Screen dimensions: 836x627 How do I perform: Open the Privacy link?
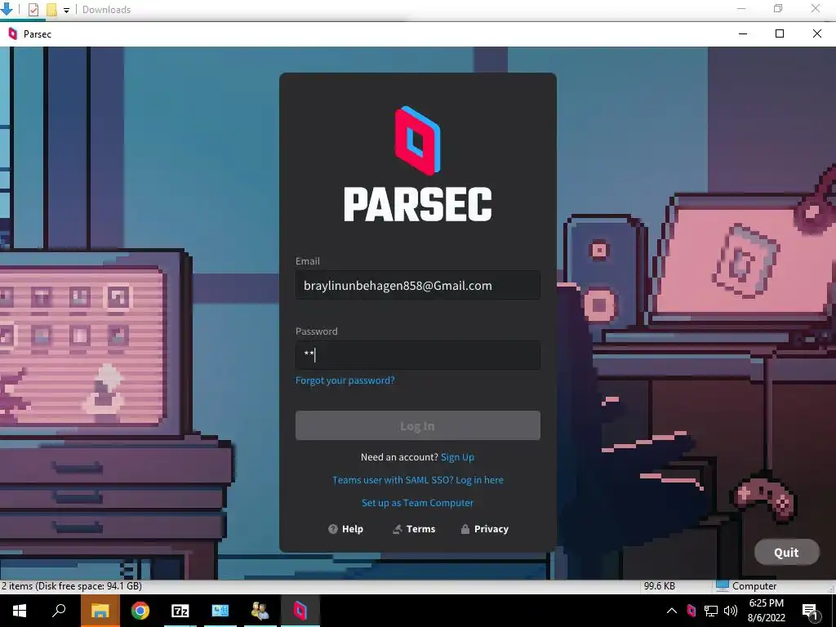[484, 529]
